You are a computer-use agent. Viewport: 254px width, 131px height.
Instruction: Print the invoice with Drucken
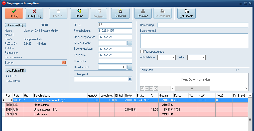point(143,13)
